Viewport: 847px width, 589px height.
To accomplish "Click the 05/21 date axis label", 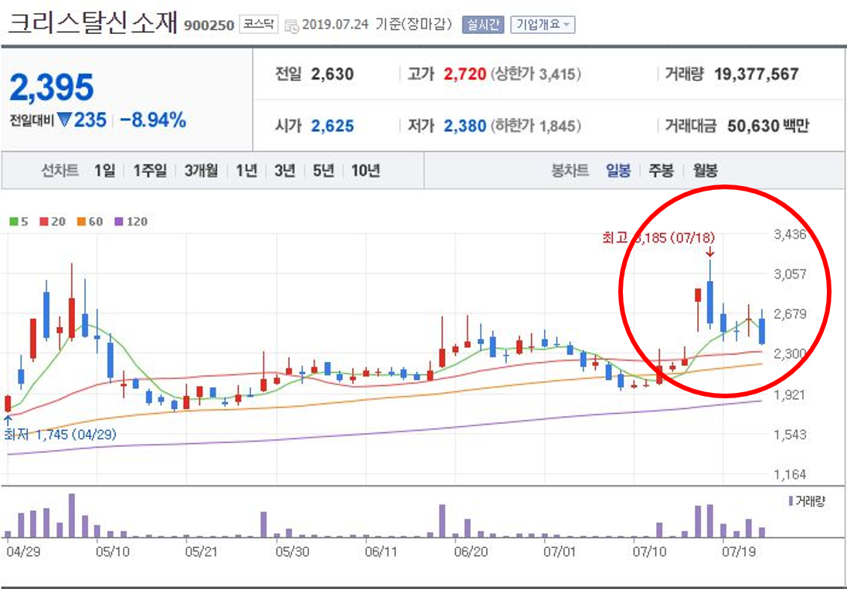I will click(200, 552).
